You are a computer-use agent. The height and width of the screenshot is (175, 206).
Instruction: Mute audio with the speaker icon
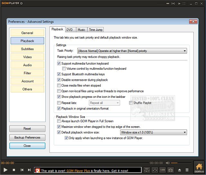click(x=167, y=163)
